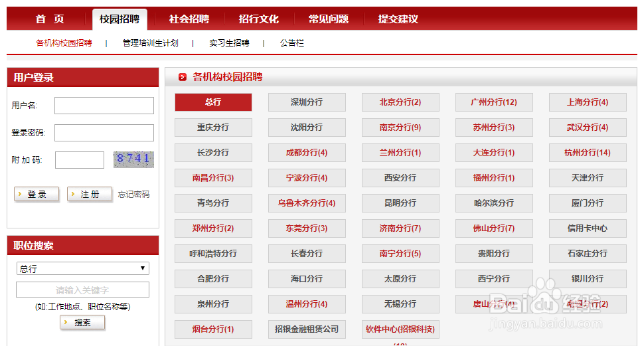Open 公告栏 submenu link
This screenshot has height=346, width=638.
(291, 43)
